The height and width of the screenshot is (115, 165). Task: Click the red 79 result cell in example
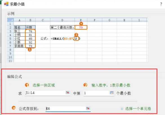pos(81,28)
